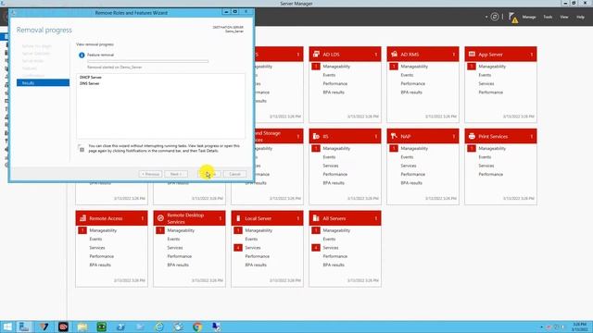Click the Server Manager refresh icon

tap(495, 17)
